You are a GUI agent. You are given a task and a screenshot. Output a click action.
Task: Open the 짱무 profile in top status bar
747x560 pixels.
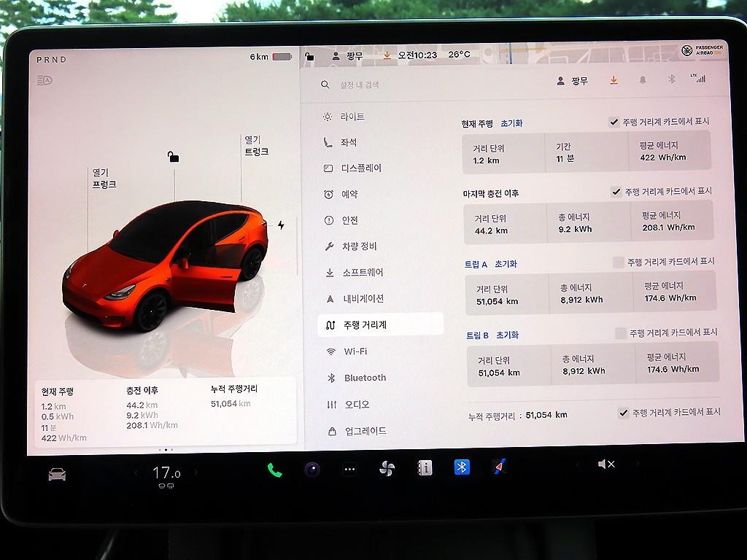(x=347, y=56)
